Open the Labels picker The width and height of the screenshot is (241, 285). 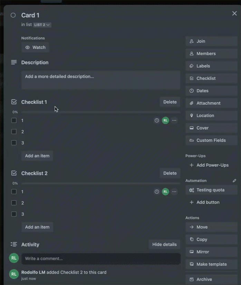point(211,66)
